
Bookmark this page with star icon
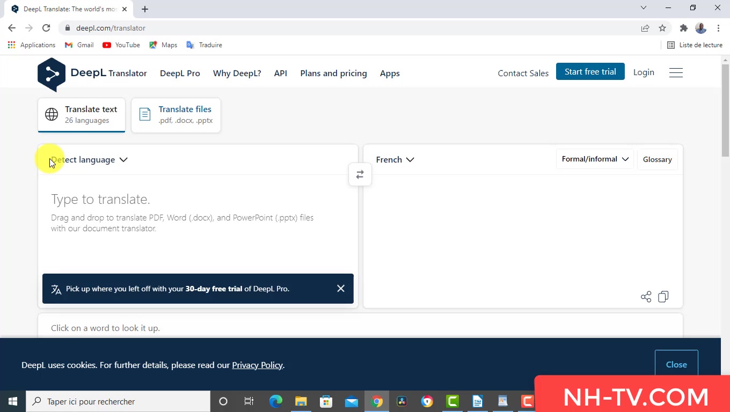[662, 28]
